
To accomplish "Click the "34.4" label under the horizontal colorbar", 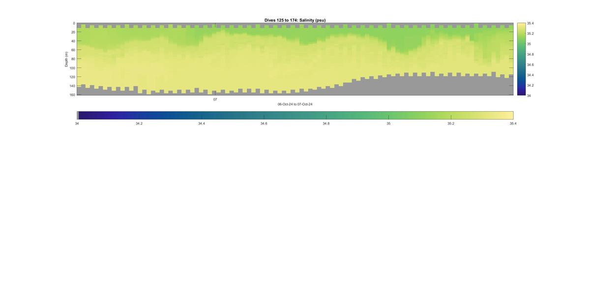I will point(202,123).
